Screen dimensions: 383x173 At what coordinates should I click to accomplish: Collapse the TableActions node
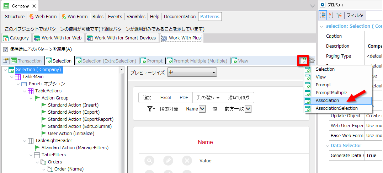coord(25,91)
